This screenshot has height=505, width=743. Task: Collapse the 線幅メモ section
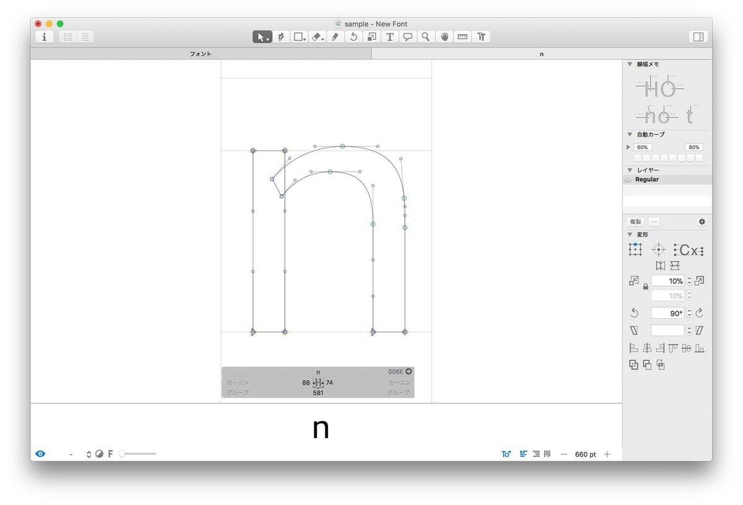click(630, 64)
